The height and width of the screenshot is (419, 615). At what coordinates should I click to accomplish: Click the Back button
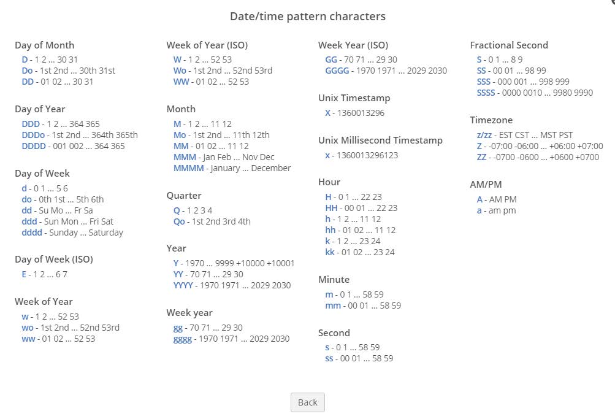click(x=307, y=402)
